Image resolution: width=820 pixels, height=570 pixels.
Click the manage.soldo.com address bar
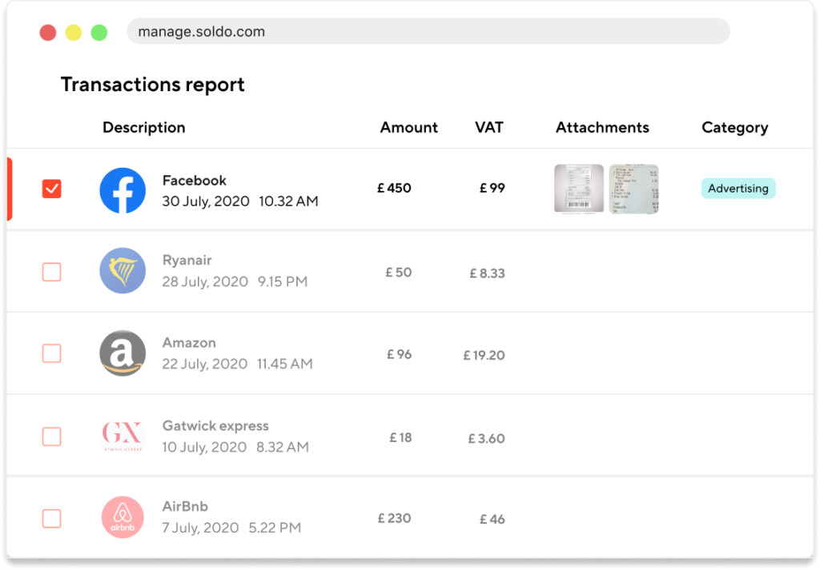coord(428,31)
